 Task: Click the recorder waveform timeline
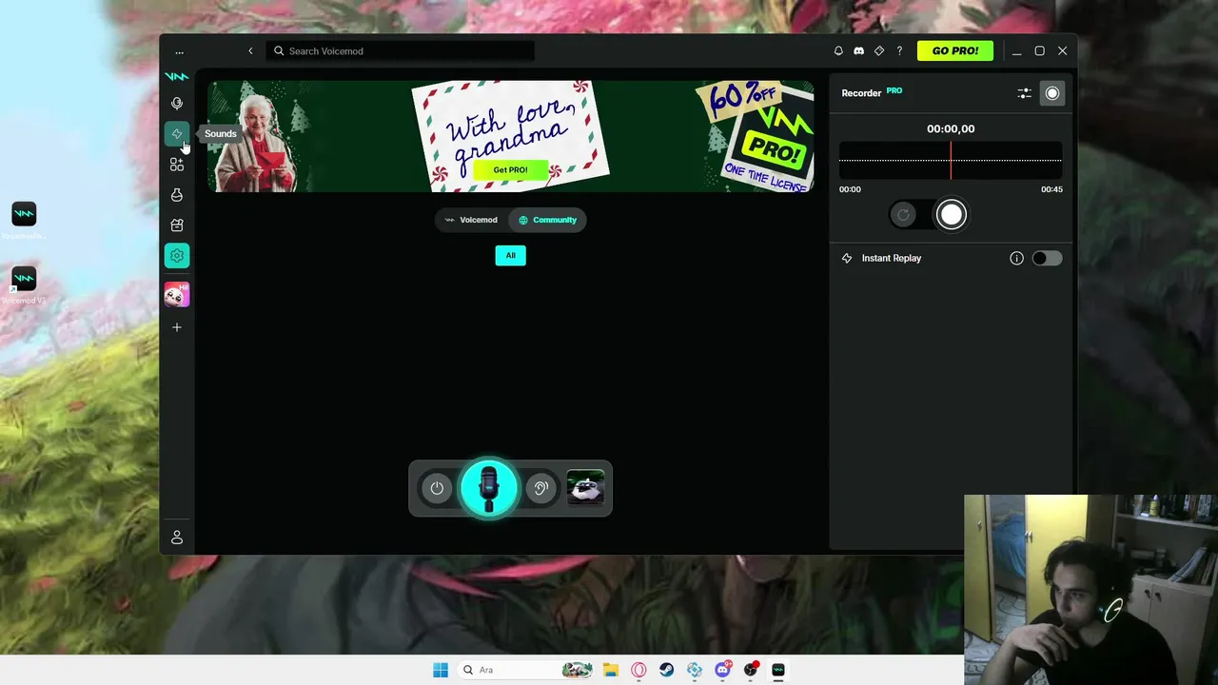click(951, 161)
